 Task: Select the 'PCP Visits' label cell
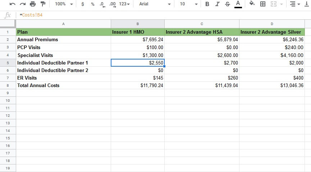64,47
